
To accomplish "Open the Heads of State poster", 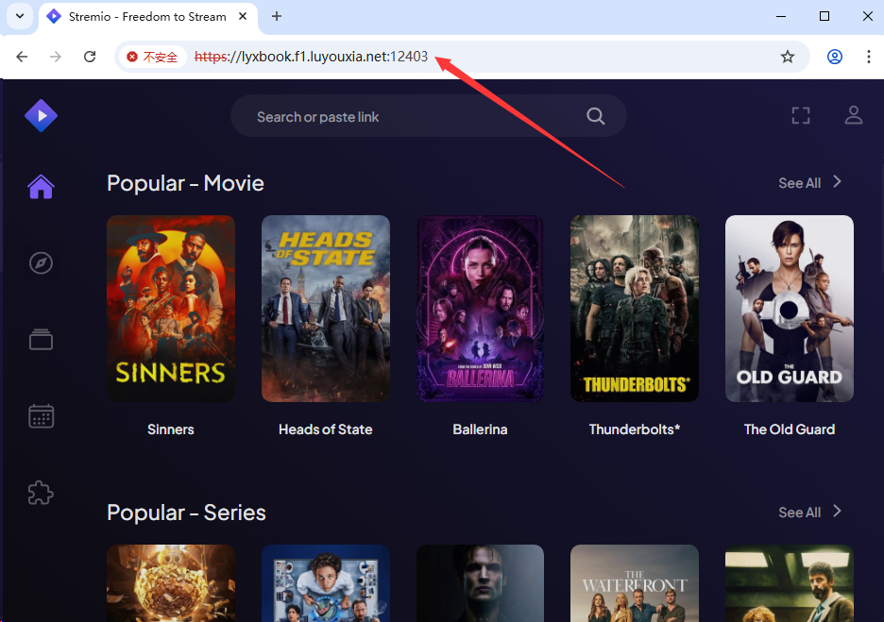I will (325, 309).
